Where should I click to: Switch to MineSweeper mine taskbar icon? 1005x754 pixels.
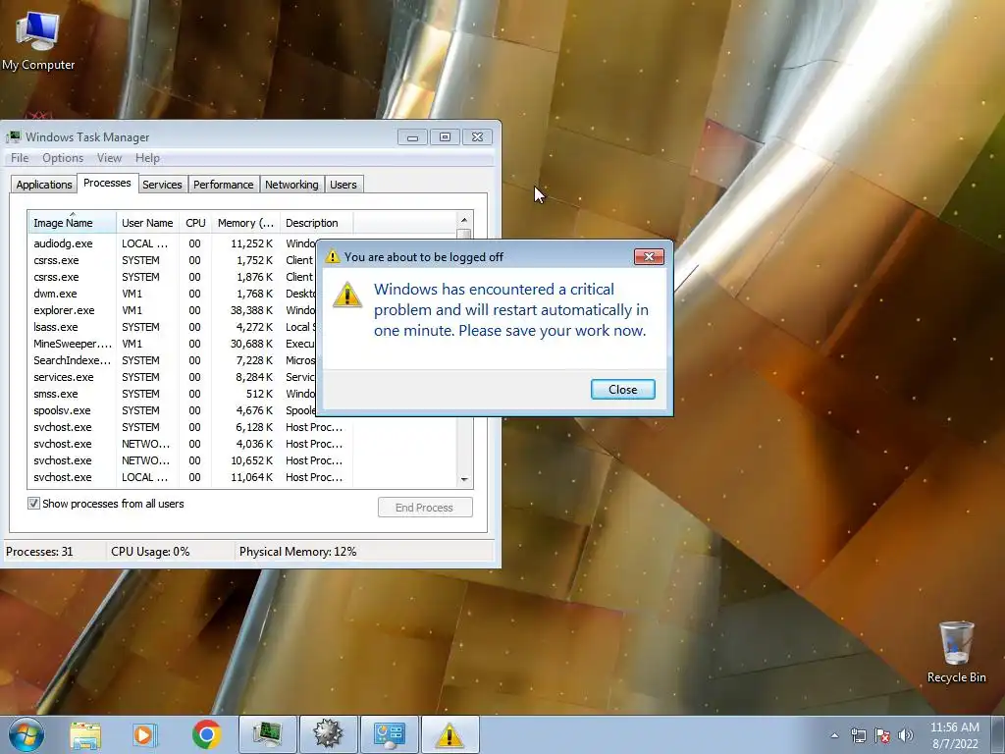328,735
